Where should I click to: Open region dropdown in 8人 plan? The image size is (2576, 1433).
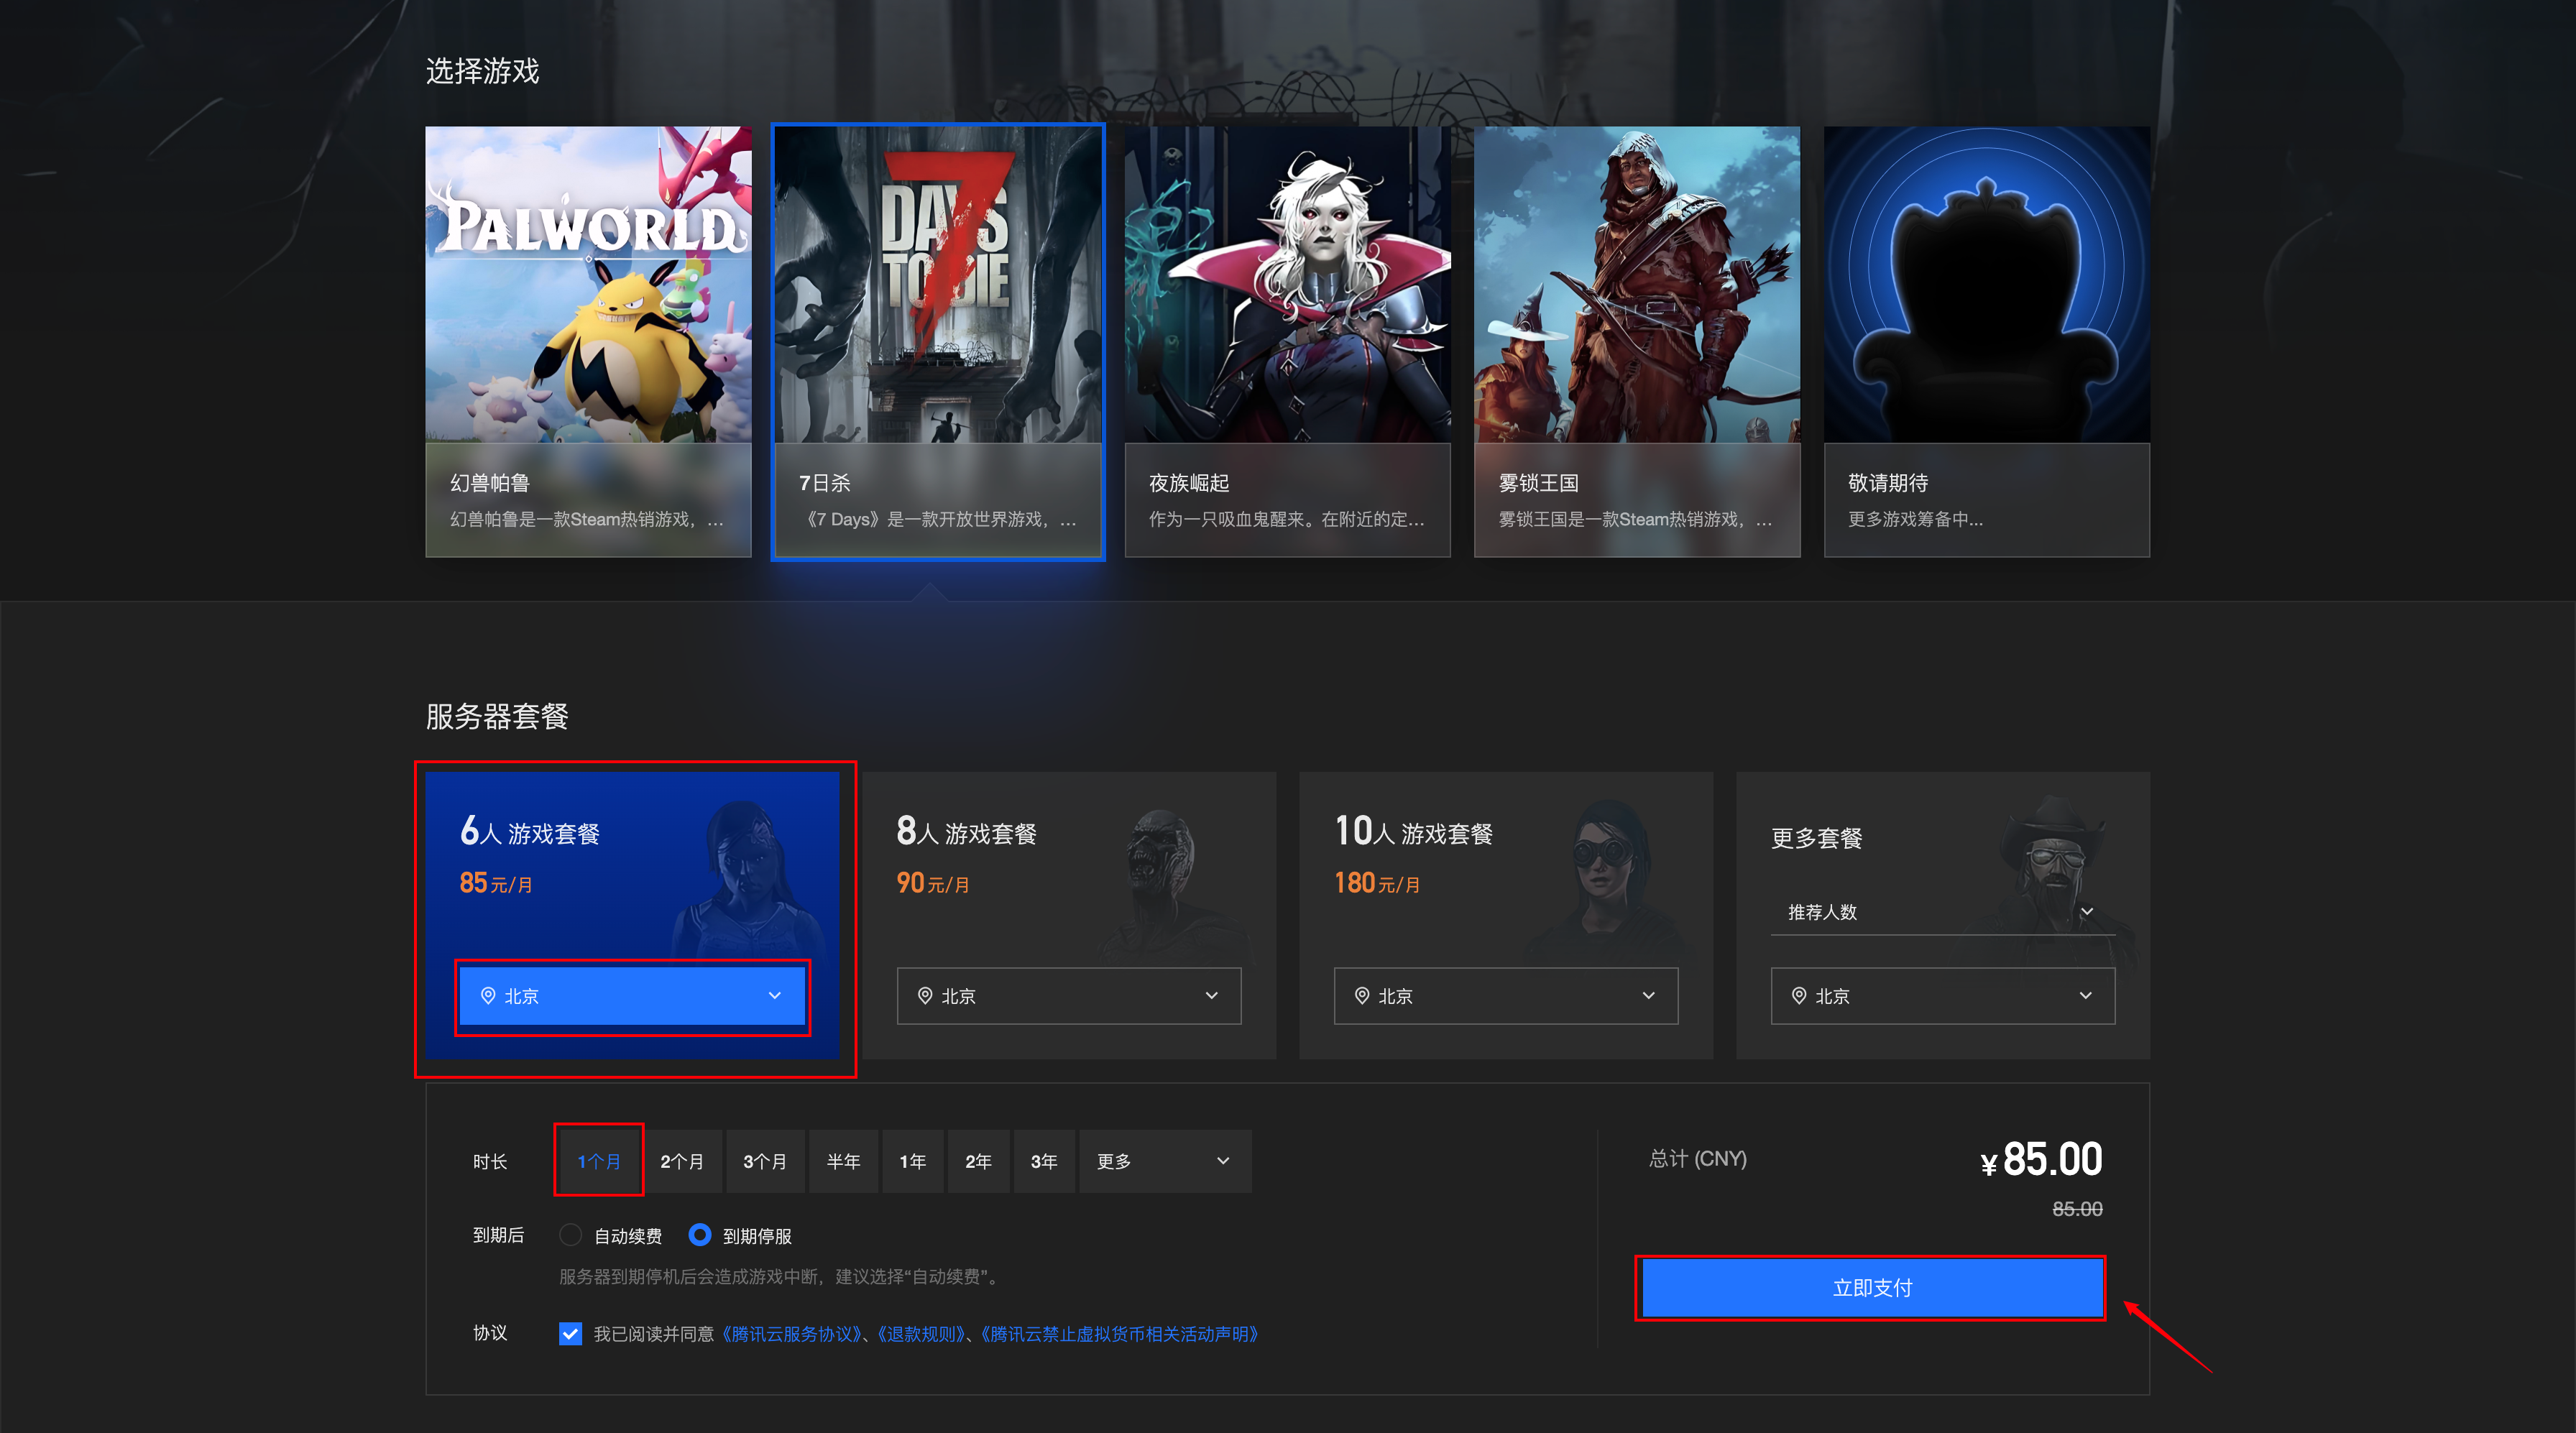(x=1069, y=995)
